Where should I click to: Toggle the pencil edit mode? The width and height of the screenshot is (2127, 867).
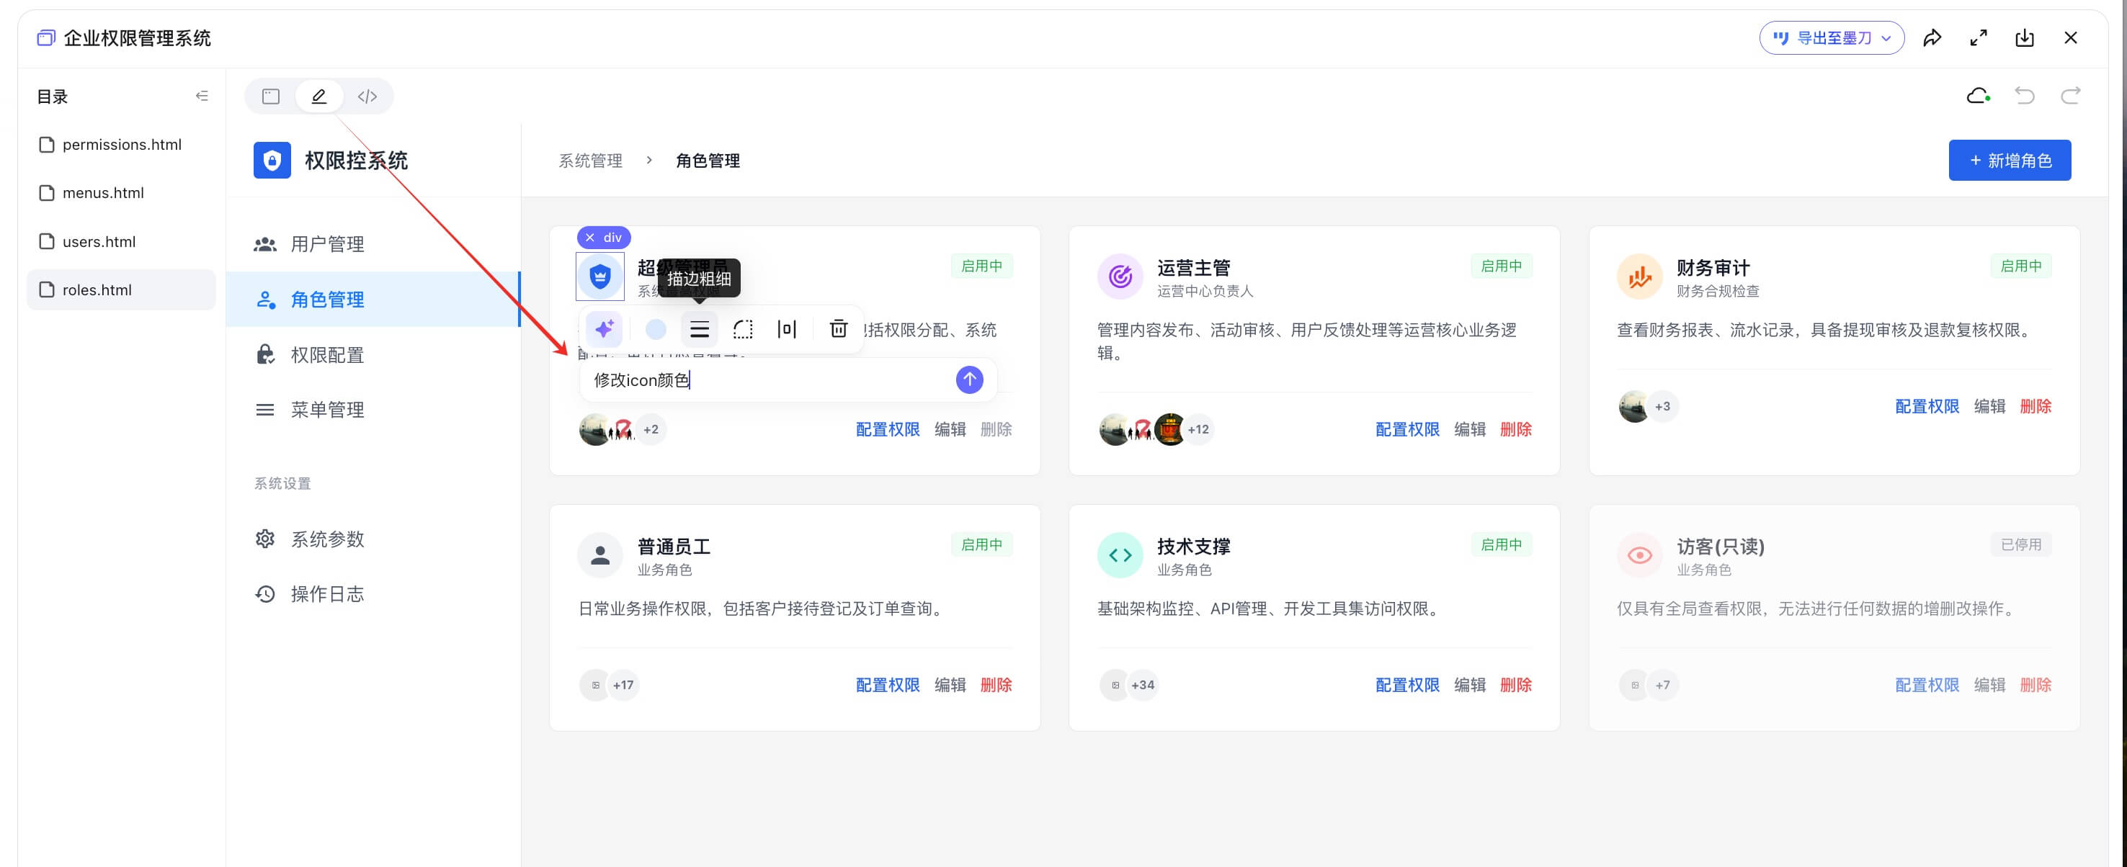318,96
